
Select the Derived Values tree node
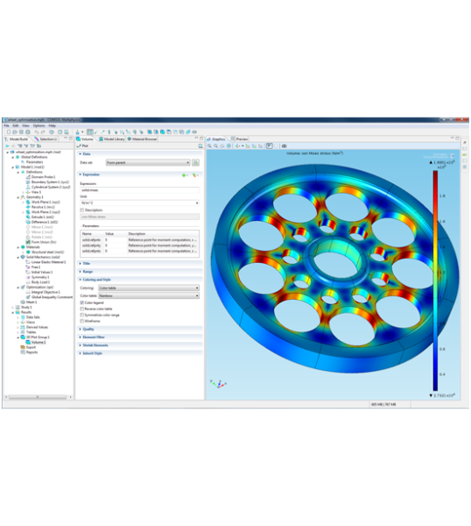click(37, 327)
